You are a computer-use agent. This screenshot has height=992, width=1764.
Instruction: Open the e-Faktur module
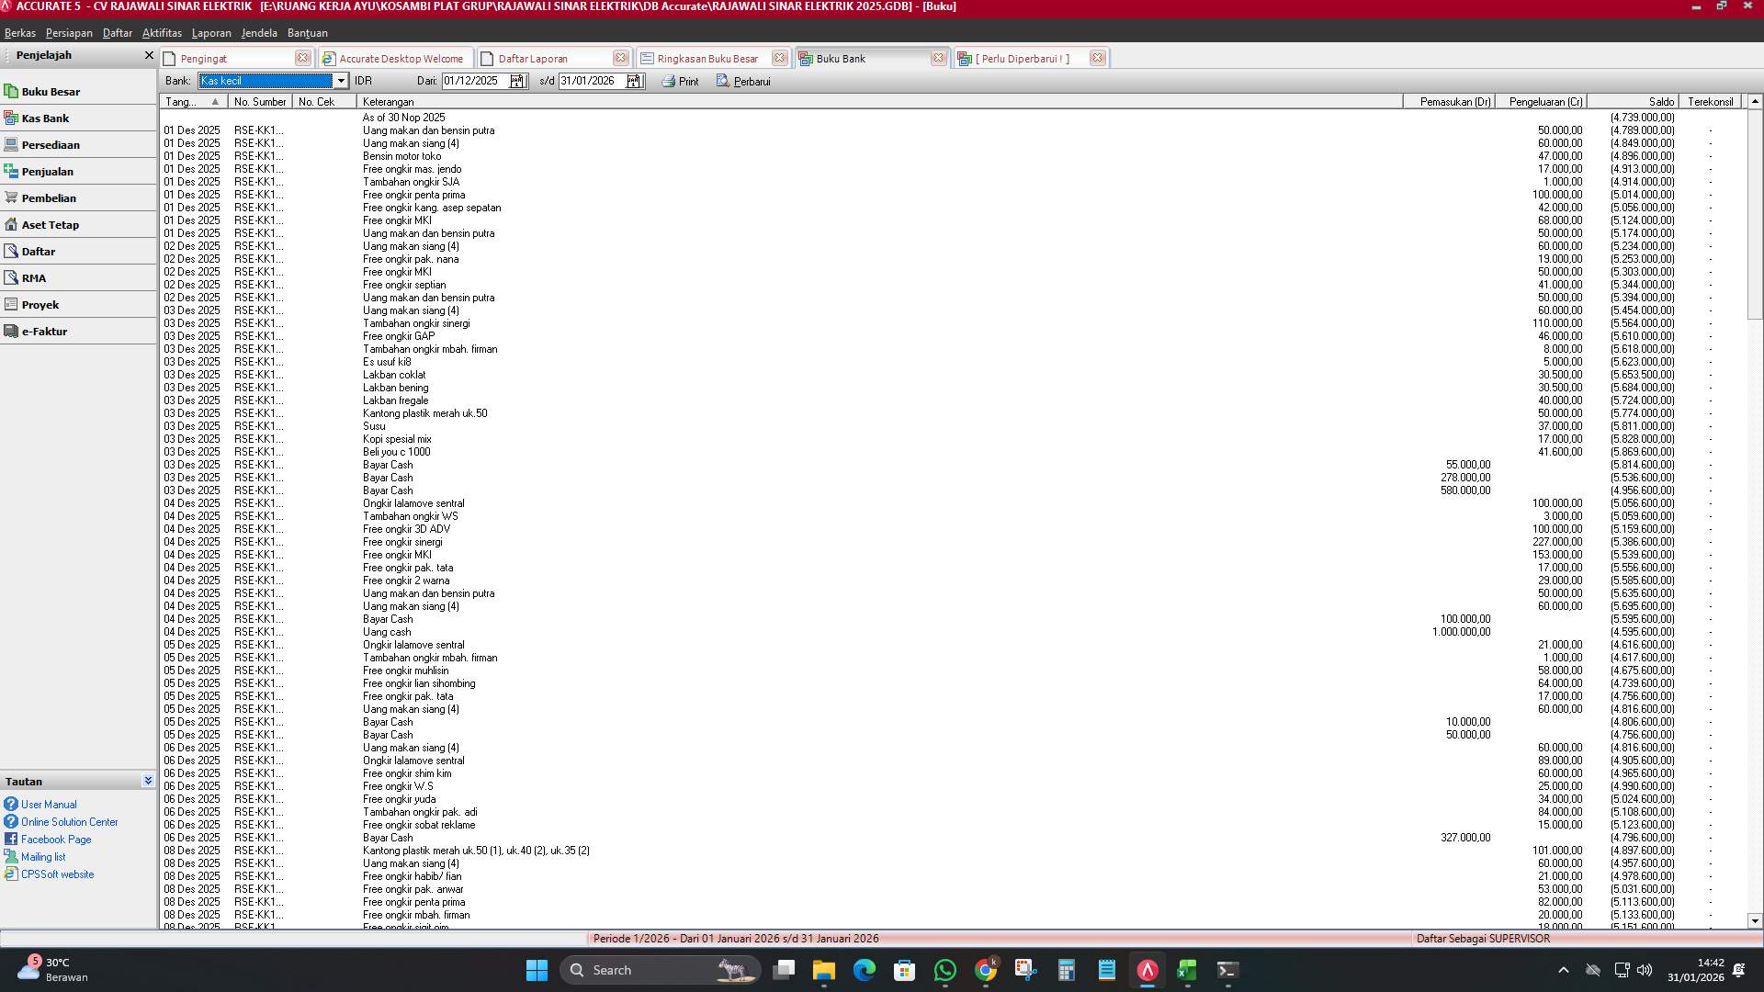[x=46, y=332]
